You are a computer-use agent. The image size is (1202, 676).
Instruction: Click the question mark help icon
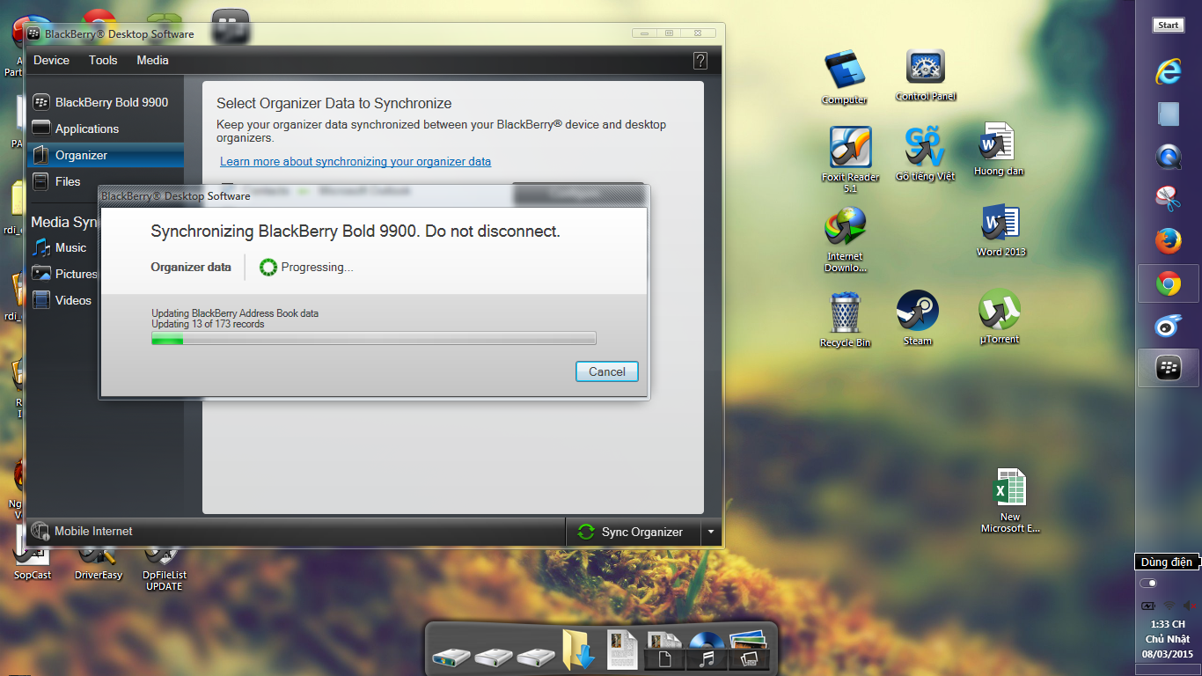point(700,61)
